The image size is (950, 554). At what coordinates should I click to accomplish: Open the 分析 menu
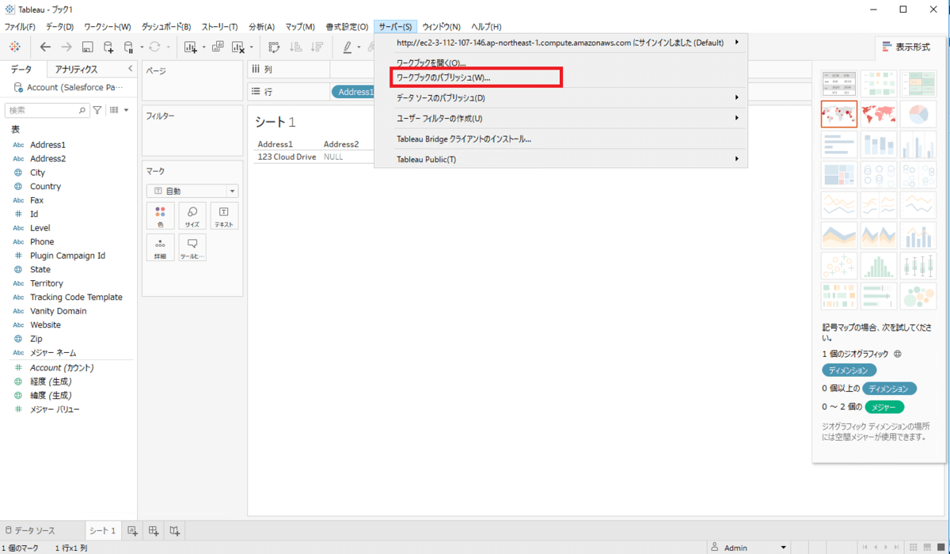click(x=261, y=27)
